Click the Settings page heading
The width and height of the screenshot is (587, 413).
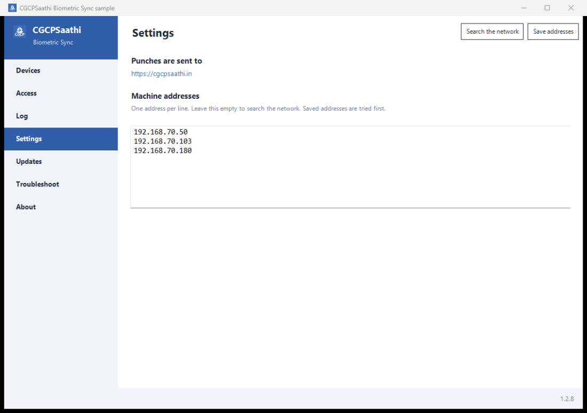coord(153,33)
